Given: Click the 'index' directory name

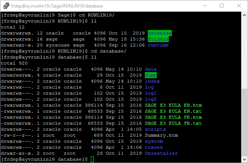Looking at the screenshot, I should [152, 81].
